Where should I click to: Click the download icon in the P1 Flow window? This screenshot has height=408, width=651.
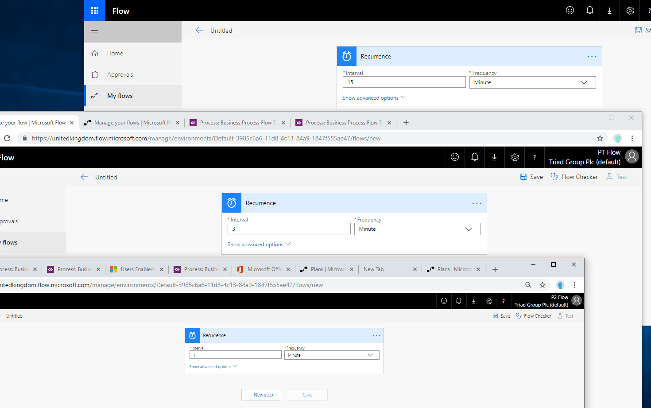click(495, 157)
